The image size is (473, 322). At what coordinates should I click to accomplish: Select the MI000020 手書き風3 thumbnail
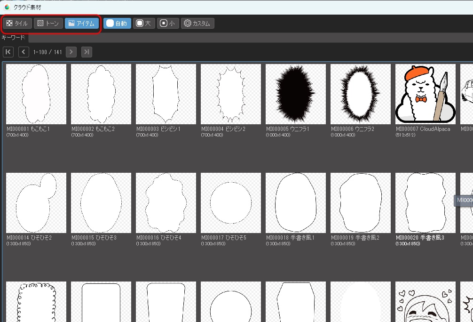tap(426, 203)
